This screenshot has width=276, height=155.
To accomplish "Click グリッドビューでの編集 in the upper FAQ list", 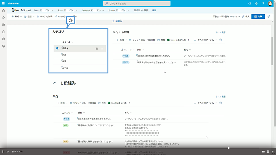I will (142, 40).
